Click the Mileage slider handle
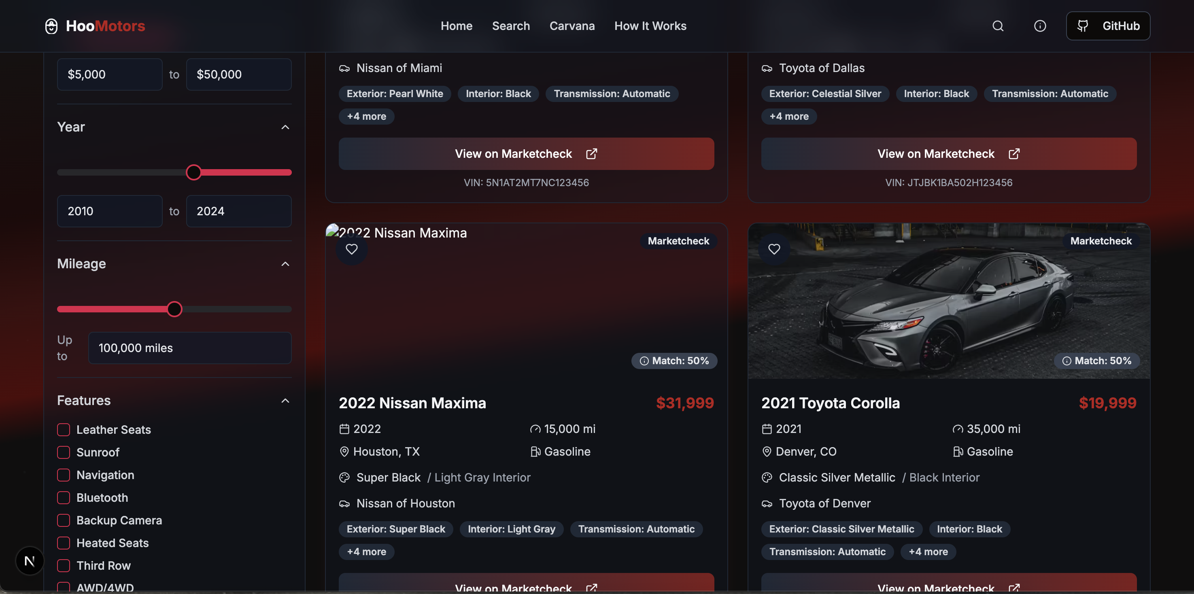 [x=174, y=309]
